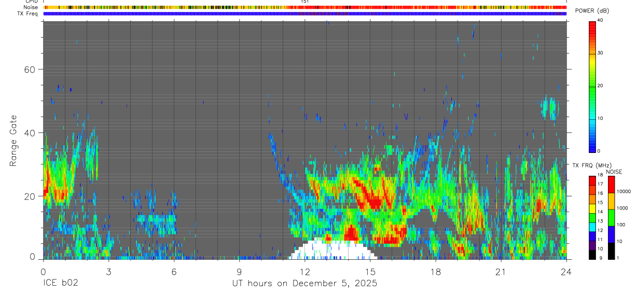Click the cyan swatch of the TX FRQ legend
The height and width of the screenshot is (294, 637).
tap(592, 227)
